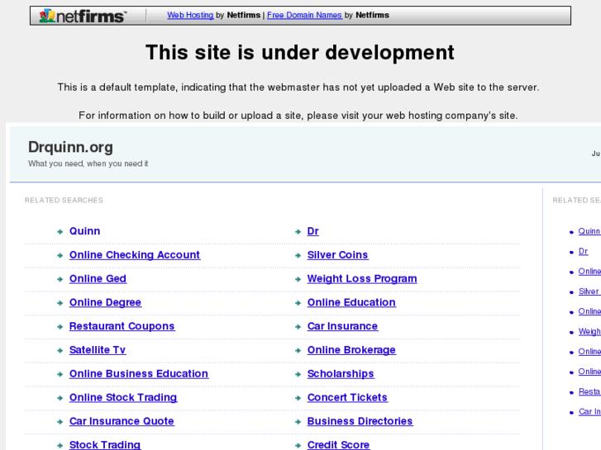Viewport: 601px width, 450px height.
Task: Open the Stock Trading link
Action: click(x=105, y=445)
